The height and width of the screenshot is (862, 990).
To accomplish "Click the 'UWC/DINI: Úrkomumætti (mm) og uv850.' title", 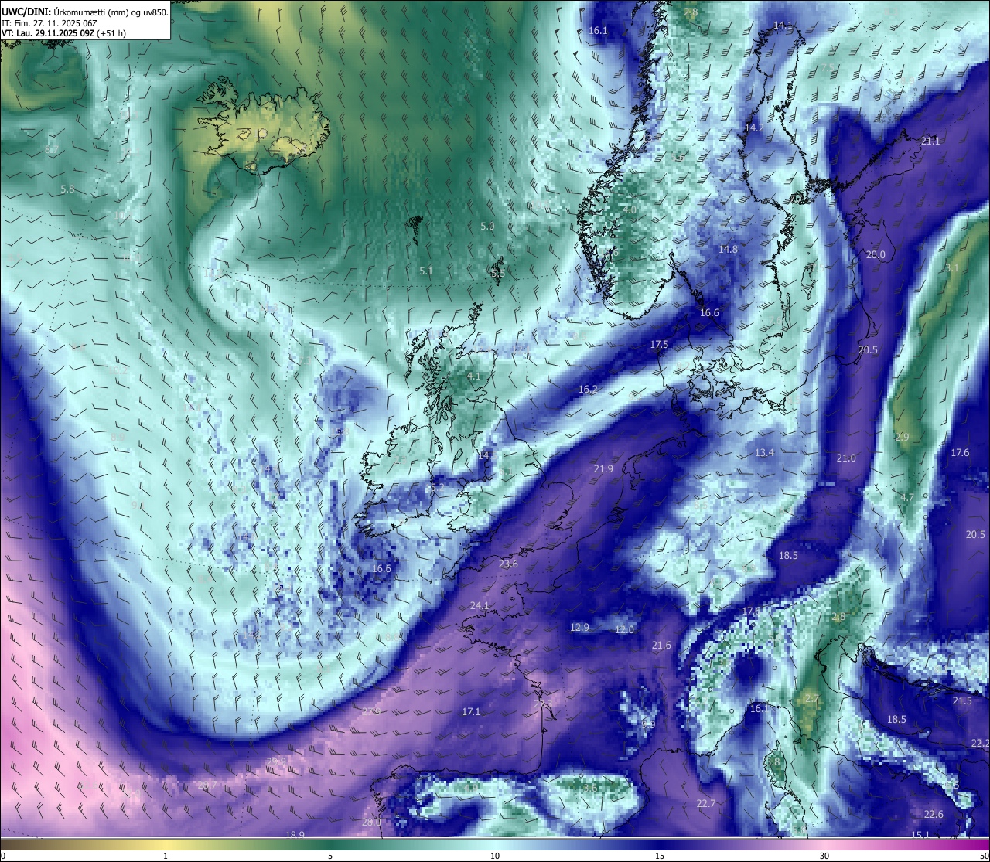I will tap(84, 12).
